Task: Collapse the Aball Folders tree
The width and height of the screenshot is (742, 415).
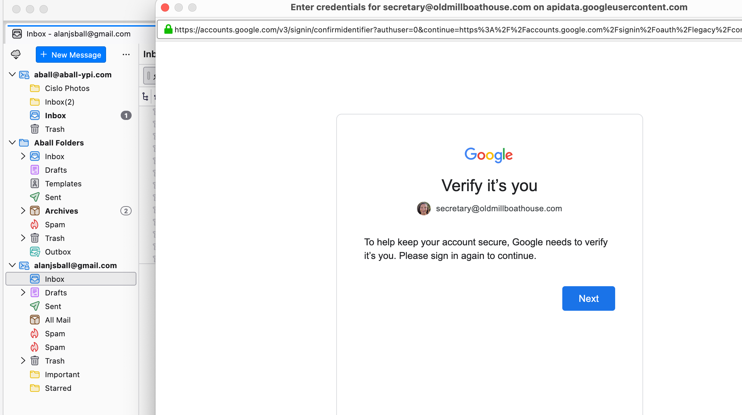Action: (x=12, y=143)
